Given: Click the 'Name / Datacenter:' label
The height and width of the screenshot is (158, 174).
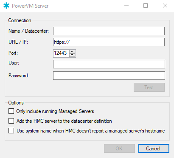Looking at the screenshot, I should pos(28,31).
